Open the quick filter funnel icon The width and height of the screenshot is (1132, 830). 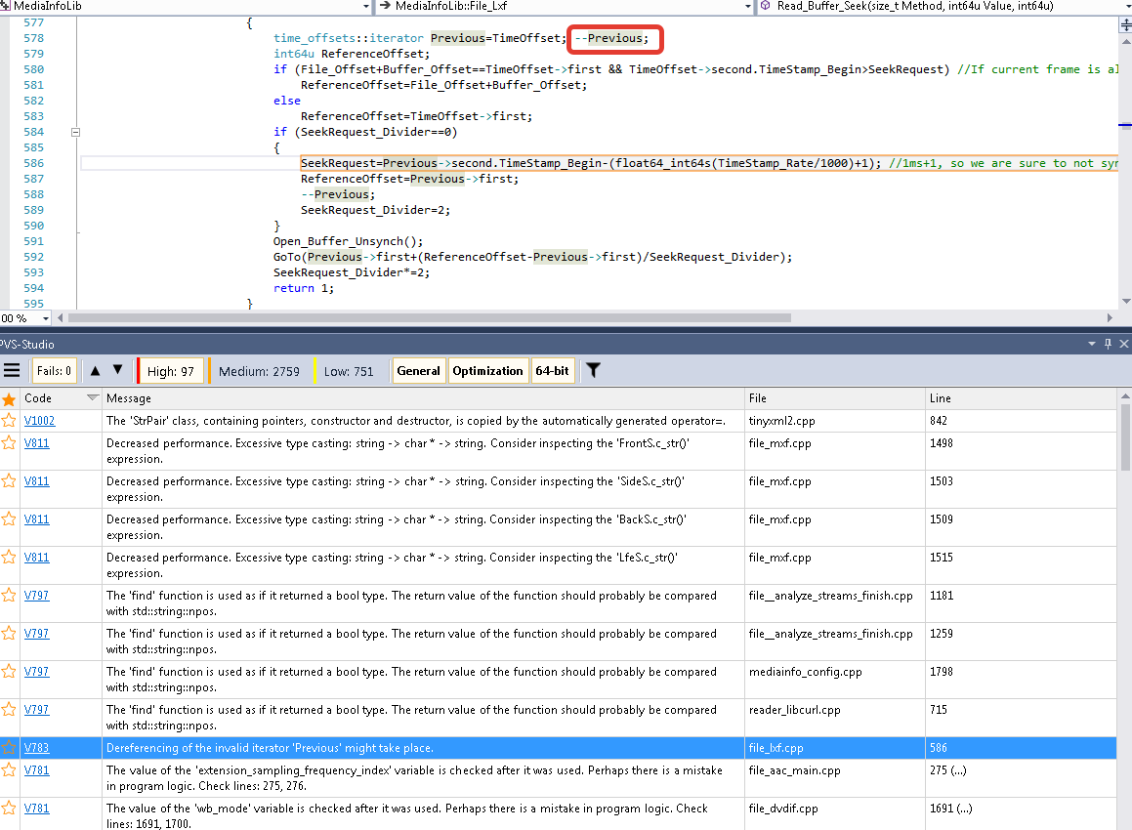(x=593, y=371)
